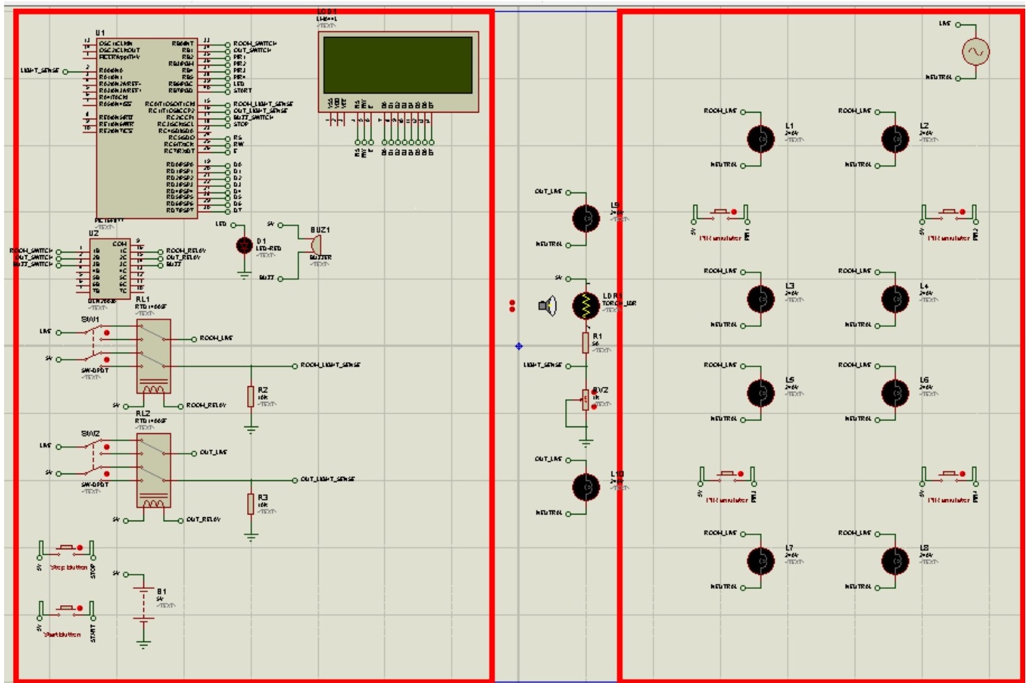
Task: Select room lamp L1
Action: click(761, 139)
